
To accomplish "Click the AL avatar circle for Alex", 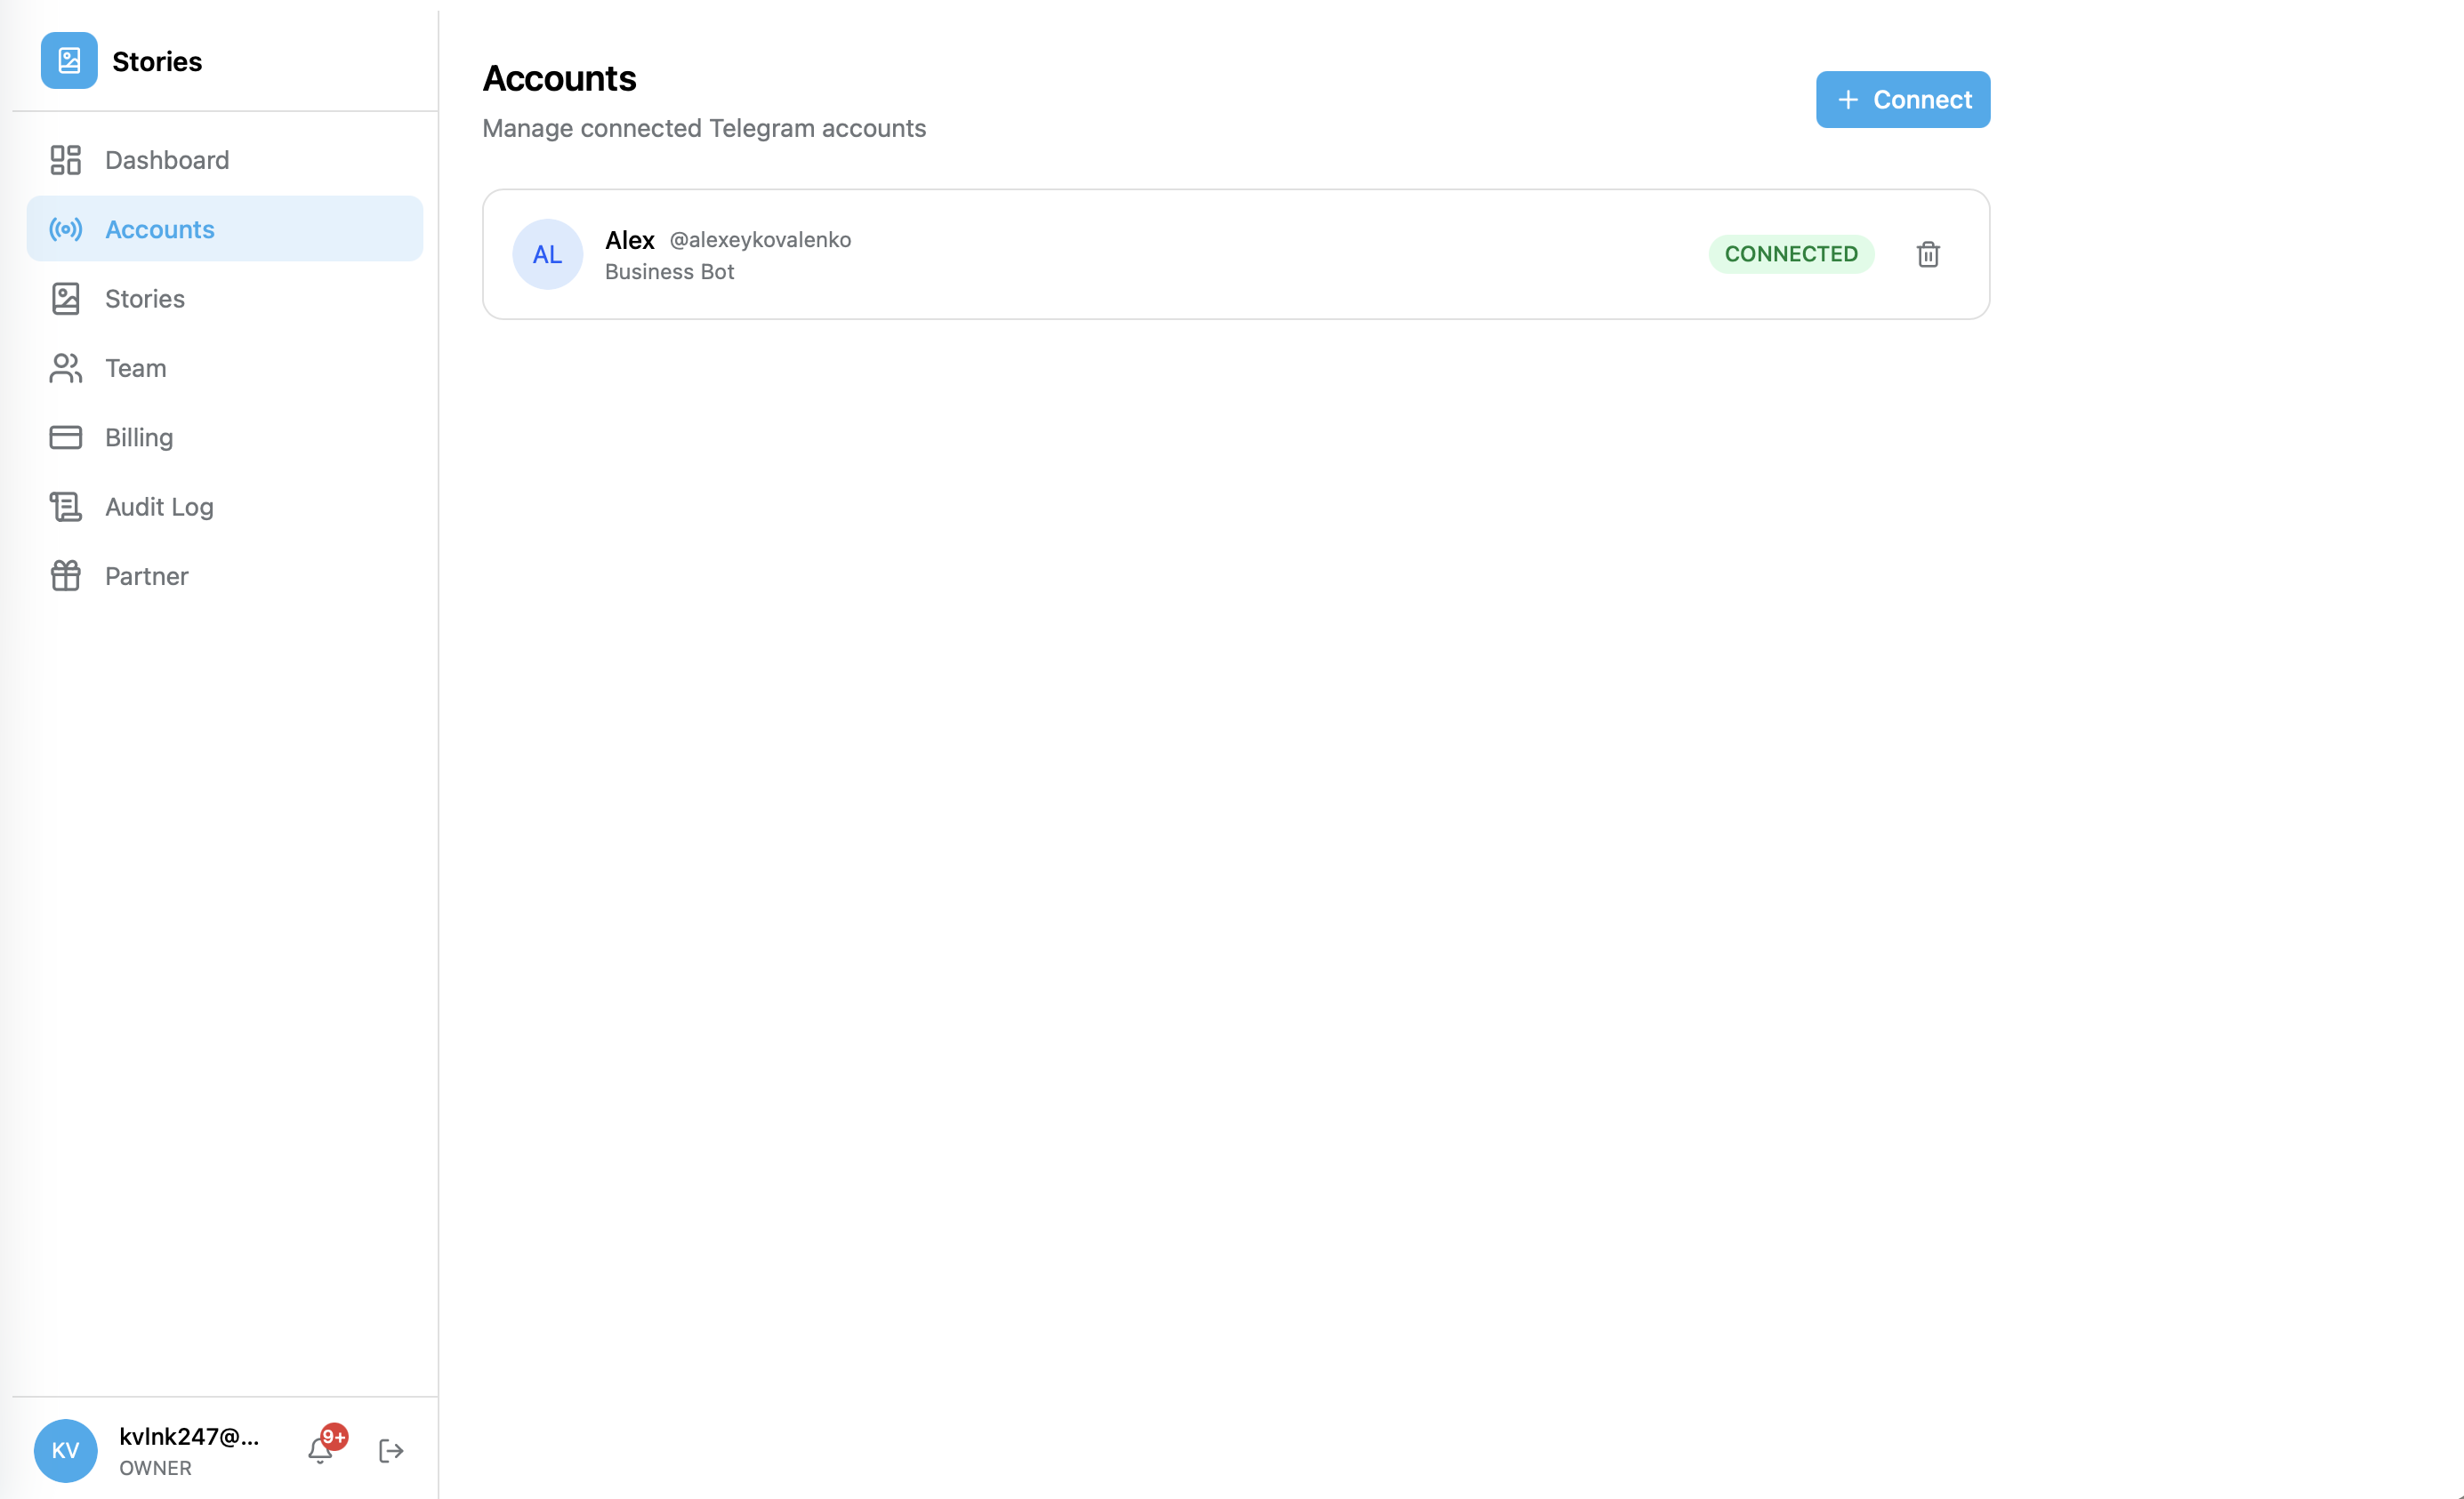I will point(547,253).
